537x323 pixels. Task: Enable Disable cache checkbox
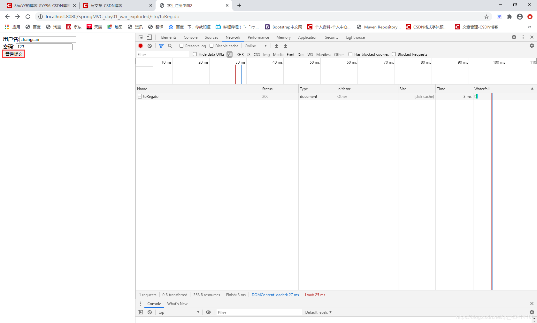coord(211,46)
